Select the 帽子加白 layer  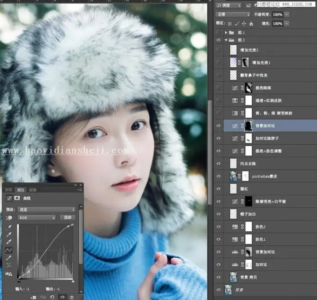pyautogui.click(x=270, y=214)
